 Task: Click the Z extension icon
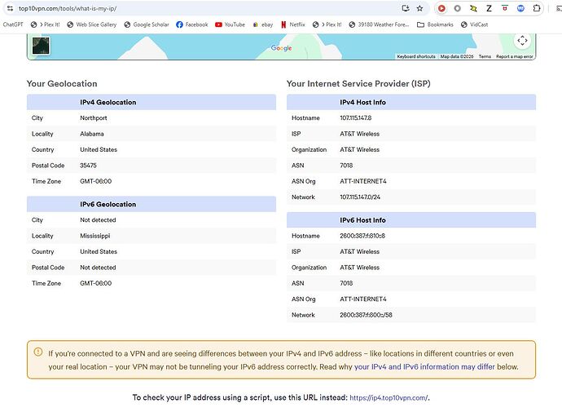489,8
